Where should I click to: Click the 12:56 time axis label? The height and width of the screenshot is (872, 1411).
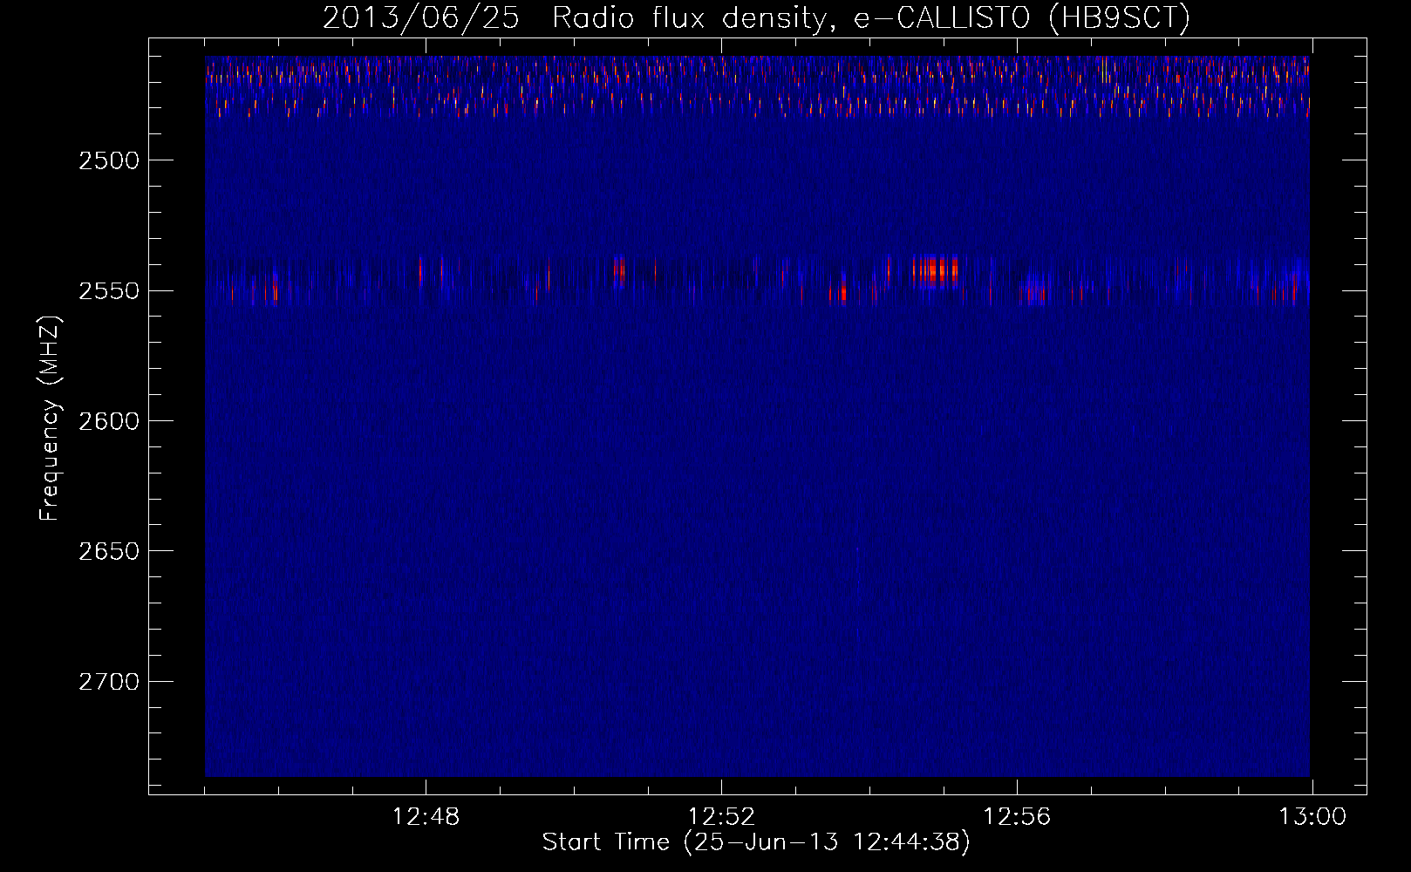1017,817
